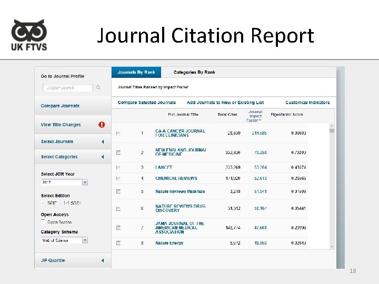Viewport: 379px width, 284px height.
Task: Click the table scrollbar thumb
Action: 332,130
